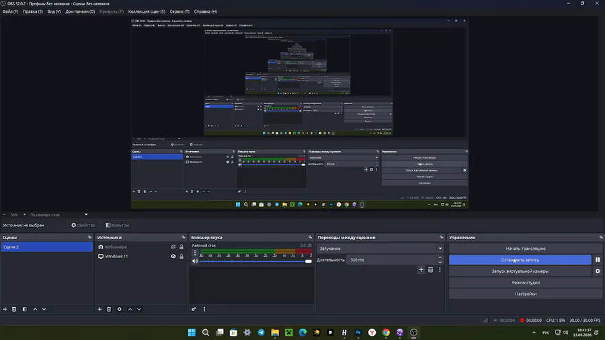Image resolution: width=605 pixels, height=340 pixels.
Task: Open source properties gear in Sources panel
Action: click(x=119, y=309)
